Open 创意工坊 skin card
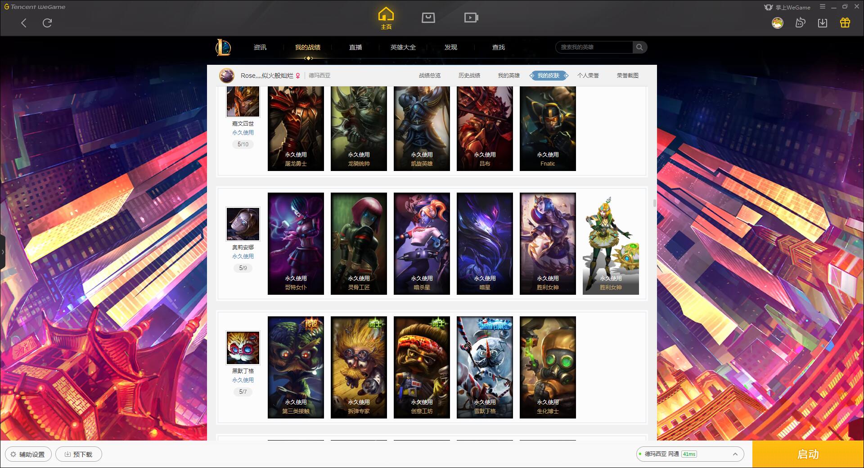This screenshot has height=468, width=864. click(422, 367)
